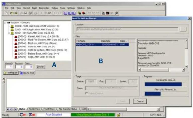
Task: Click the black terminal-window toolbar icon
Action: 108,13
